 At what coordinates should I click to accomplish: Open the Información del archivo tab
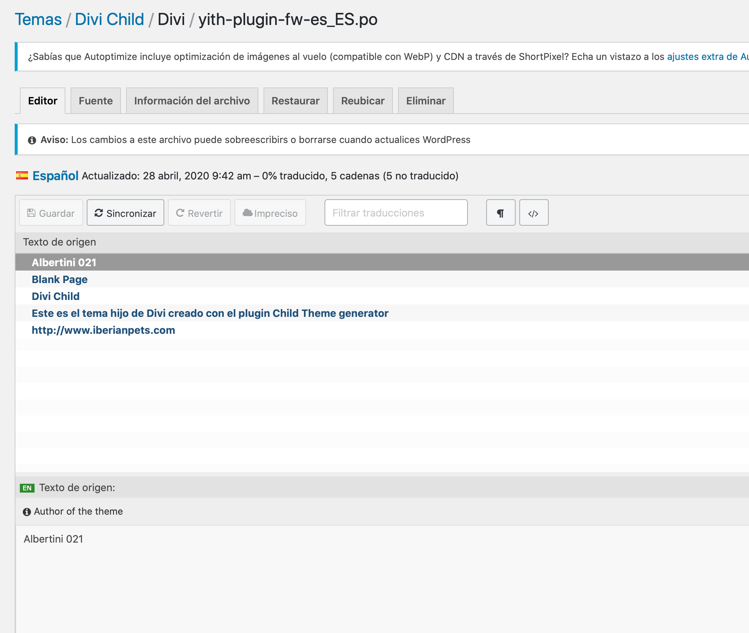192,101
